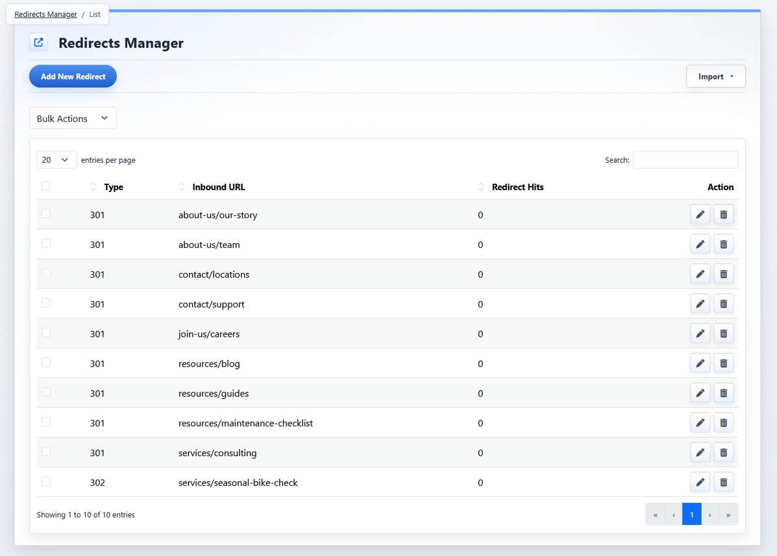Check the resources/maintenance-checklist row checkbox

(x=45, y=421)
